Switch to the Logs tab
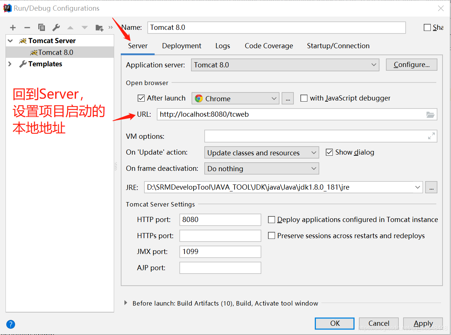Image resolution: width=451 pixels, height=335 pixels. (x=223, y=46)
